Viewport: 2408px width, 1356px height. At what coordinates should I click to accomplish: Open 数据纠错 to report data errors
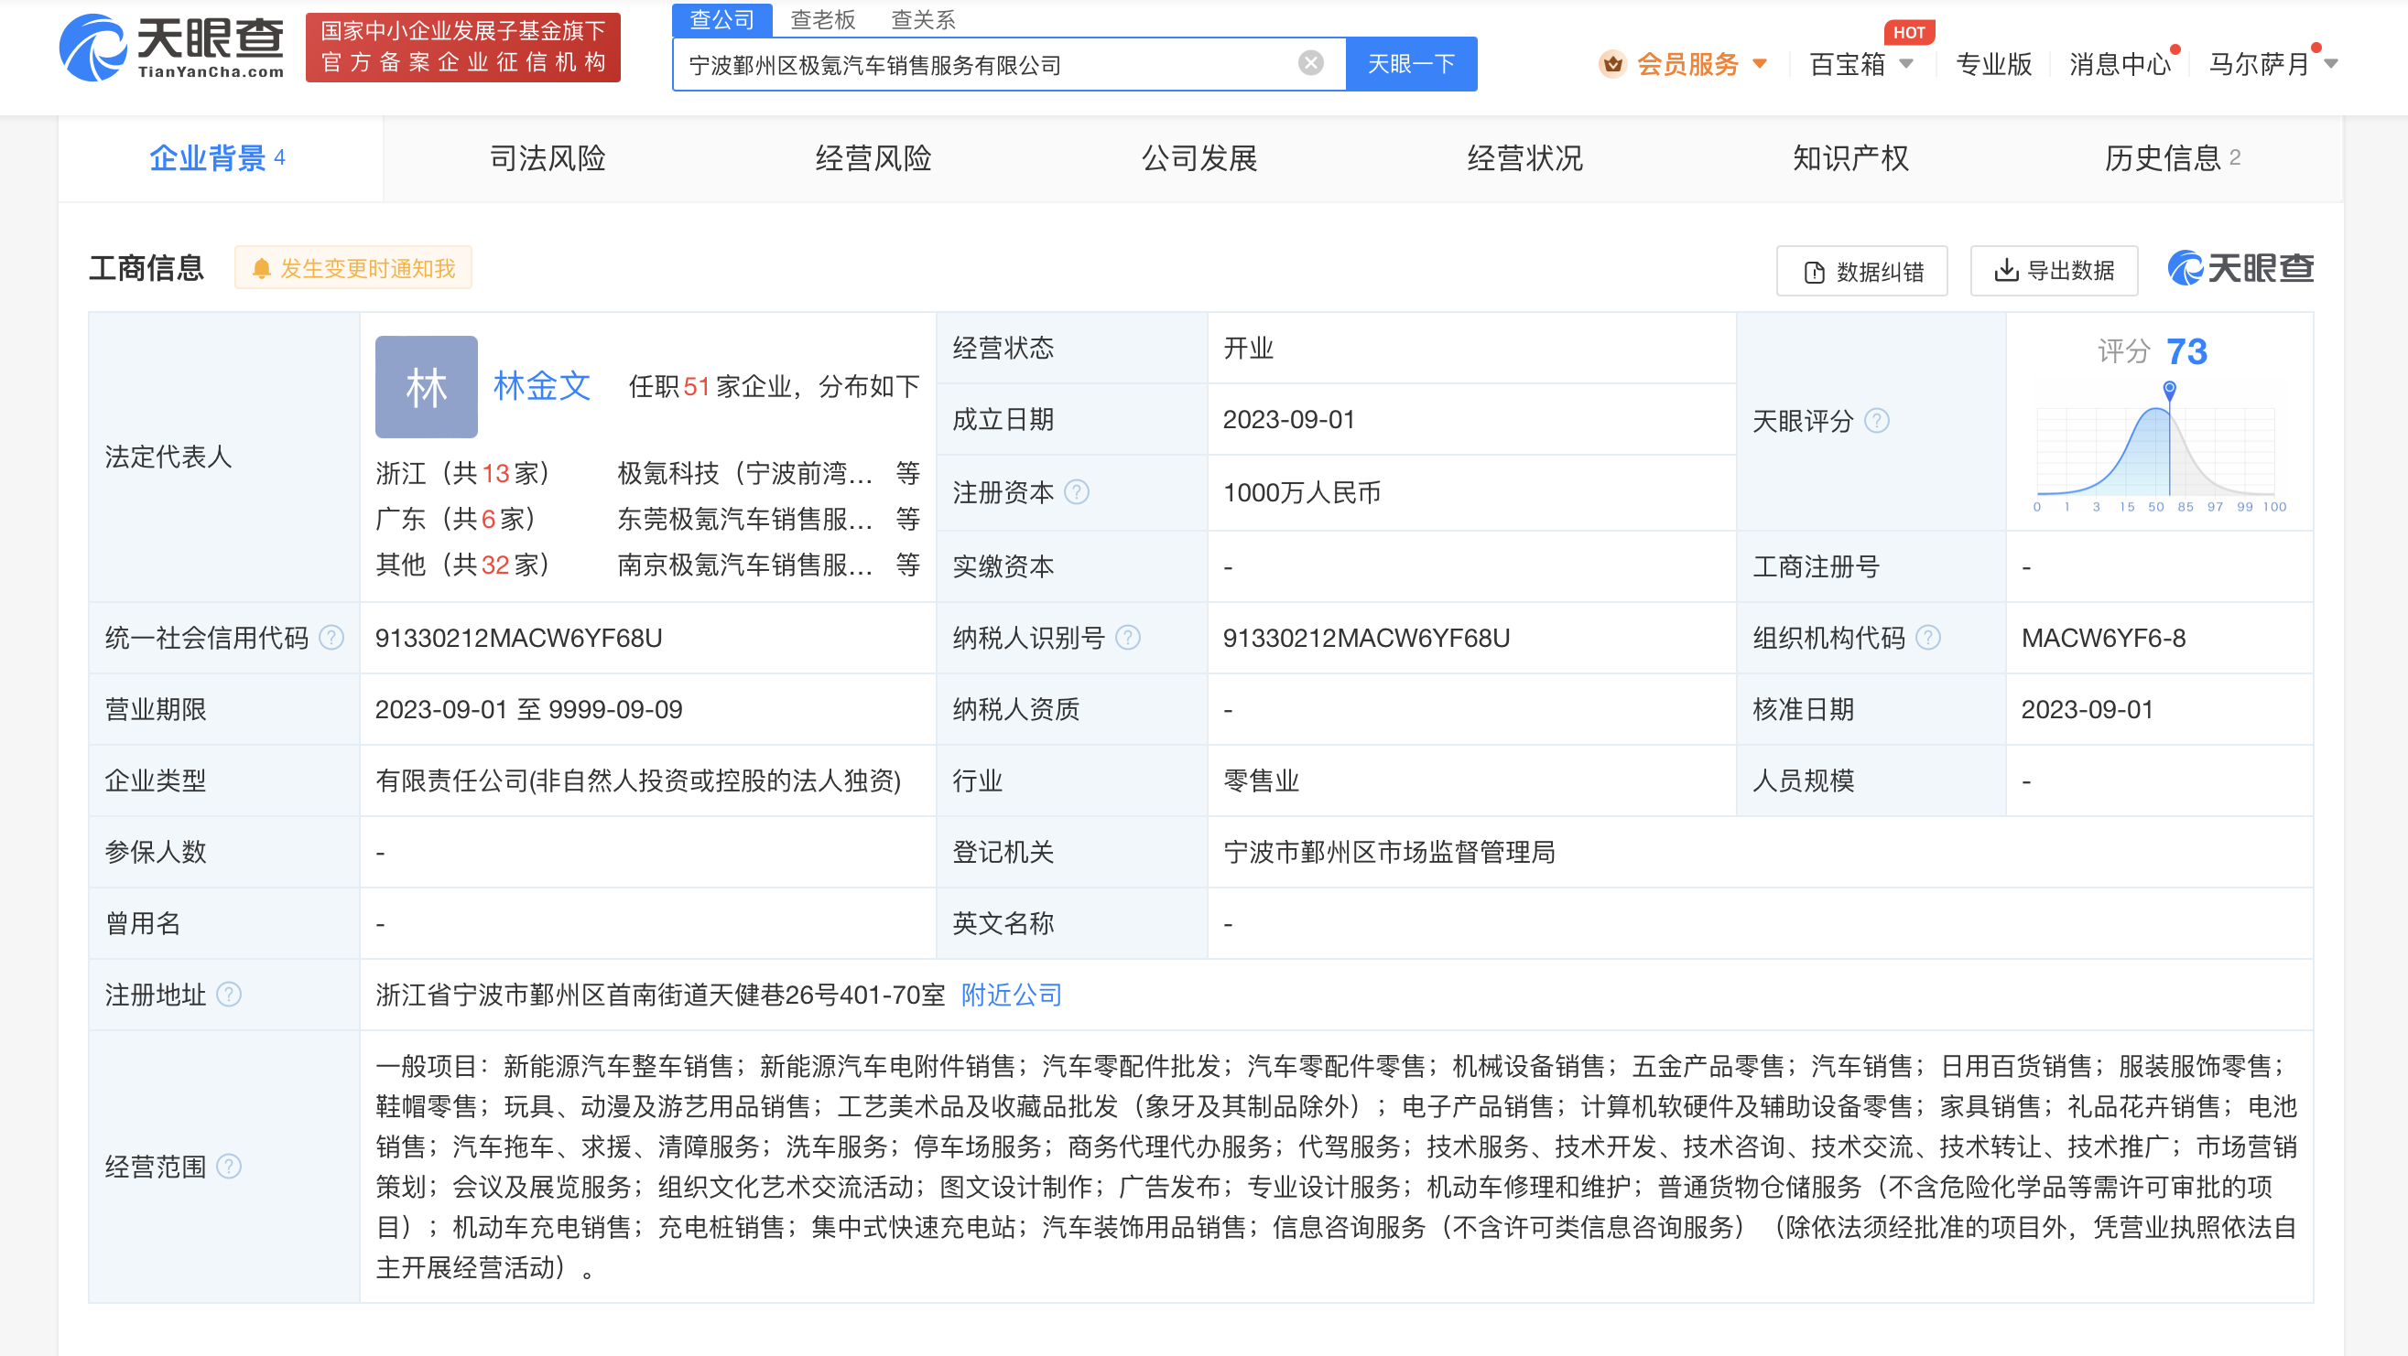[1860, 270]
